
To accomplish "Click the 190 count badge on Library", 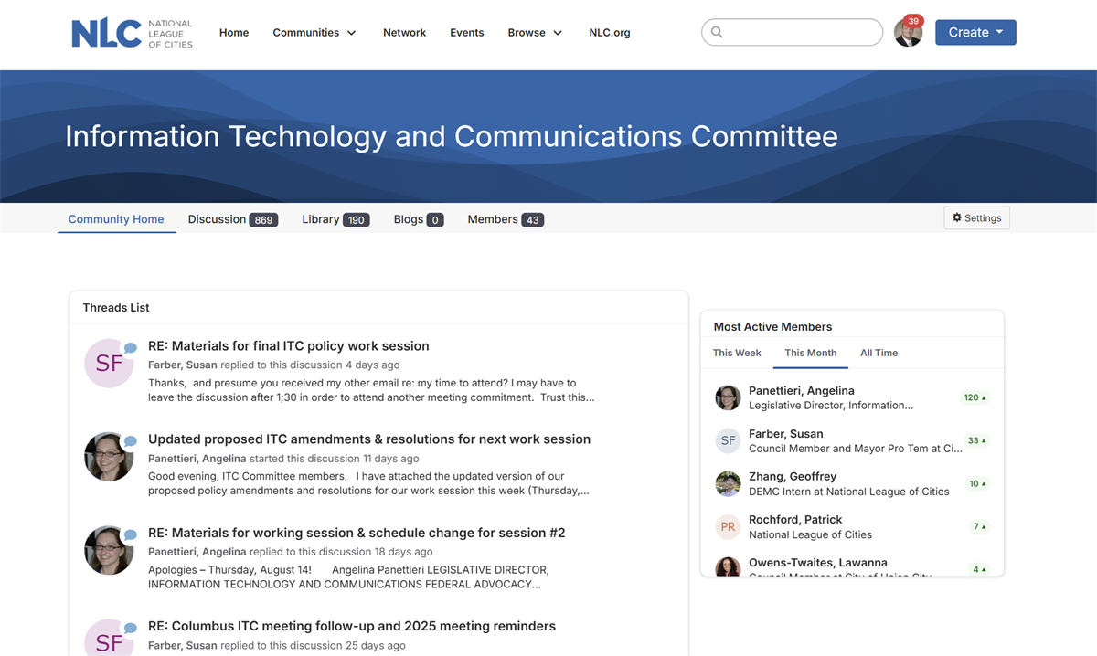I will pos(357,220).
